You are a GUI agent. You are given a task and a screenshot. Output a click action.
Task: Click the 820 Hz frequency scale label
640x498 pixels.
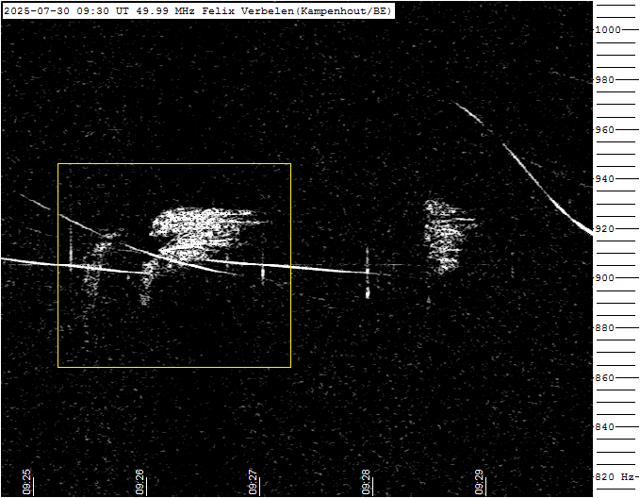(615, 476)
